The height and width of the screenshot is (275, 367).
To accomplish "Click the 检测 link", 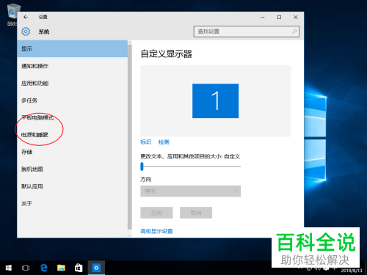I will click(x=164, y=142).
